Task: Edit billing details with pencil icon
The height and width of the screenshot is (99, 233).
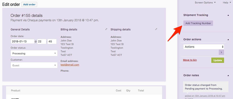Action: point(106,29)
